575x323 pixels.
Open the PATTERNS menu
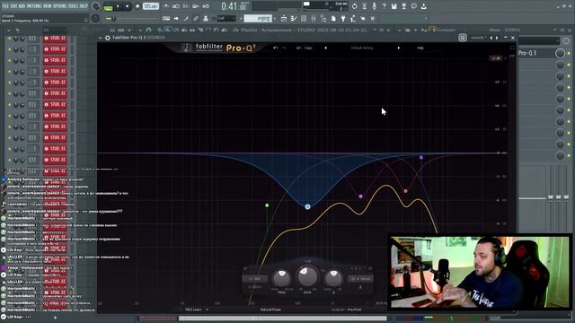(34, 6)
